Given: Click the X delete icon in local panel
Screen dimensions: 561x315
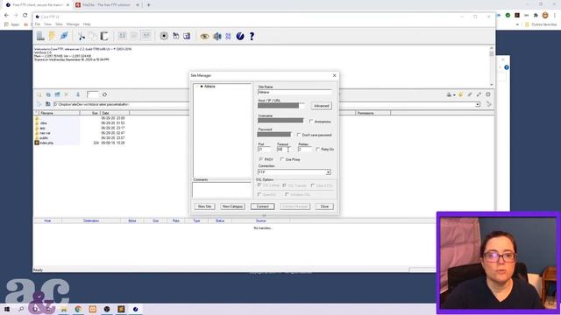Looking at the screenshot, I should pyautogui.click(x=67, y=94).
